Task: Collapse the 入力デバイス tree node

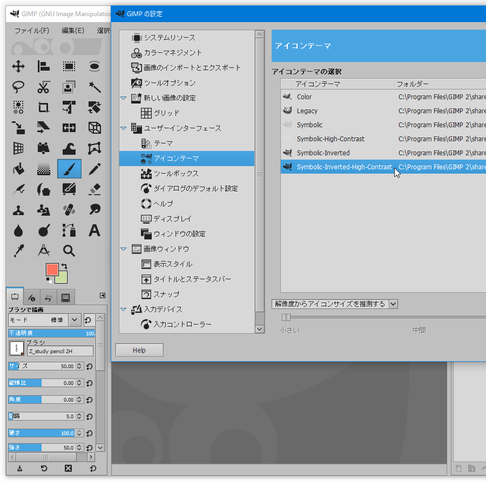Action: (x=123, y=309)
